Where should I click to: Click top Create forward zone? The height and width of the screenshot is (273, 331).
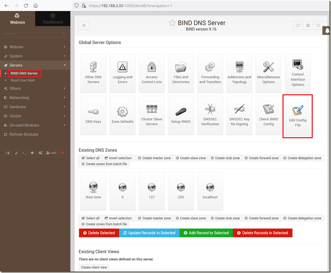(x=262, y=158)
